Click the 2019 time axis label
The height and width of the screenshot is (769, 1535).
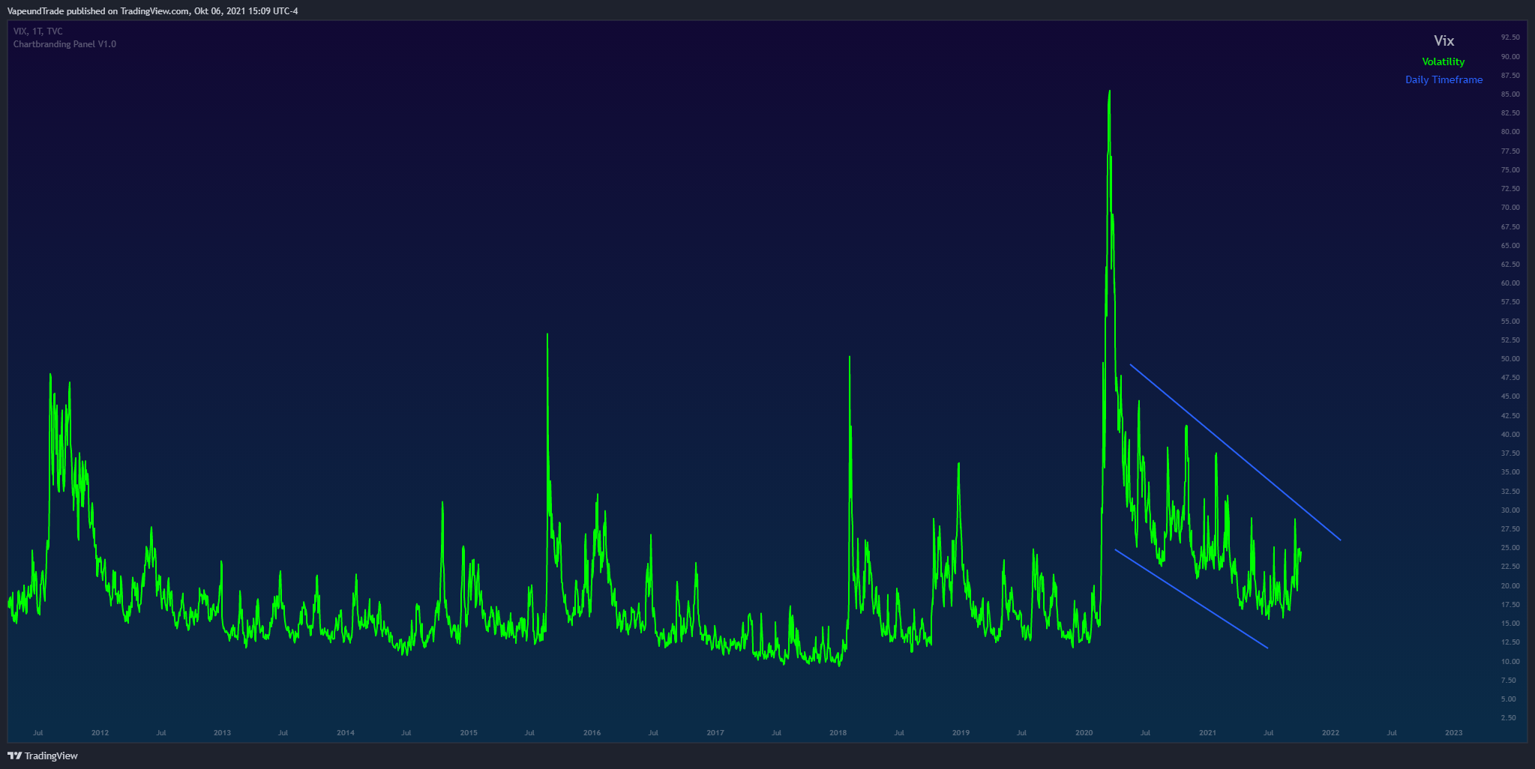[961, 733]
